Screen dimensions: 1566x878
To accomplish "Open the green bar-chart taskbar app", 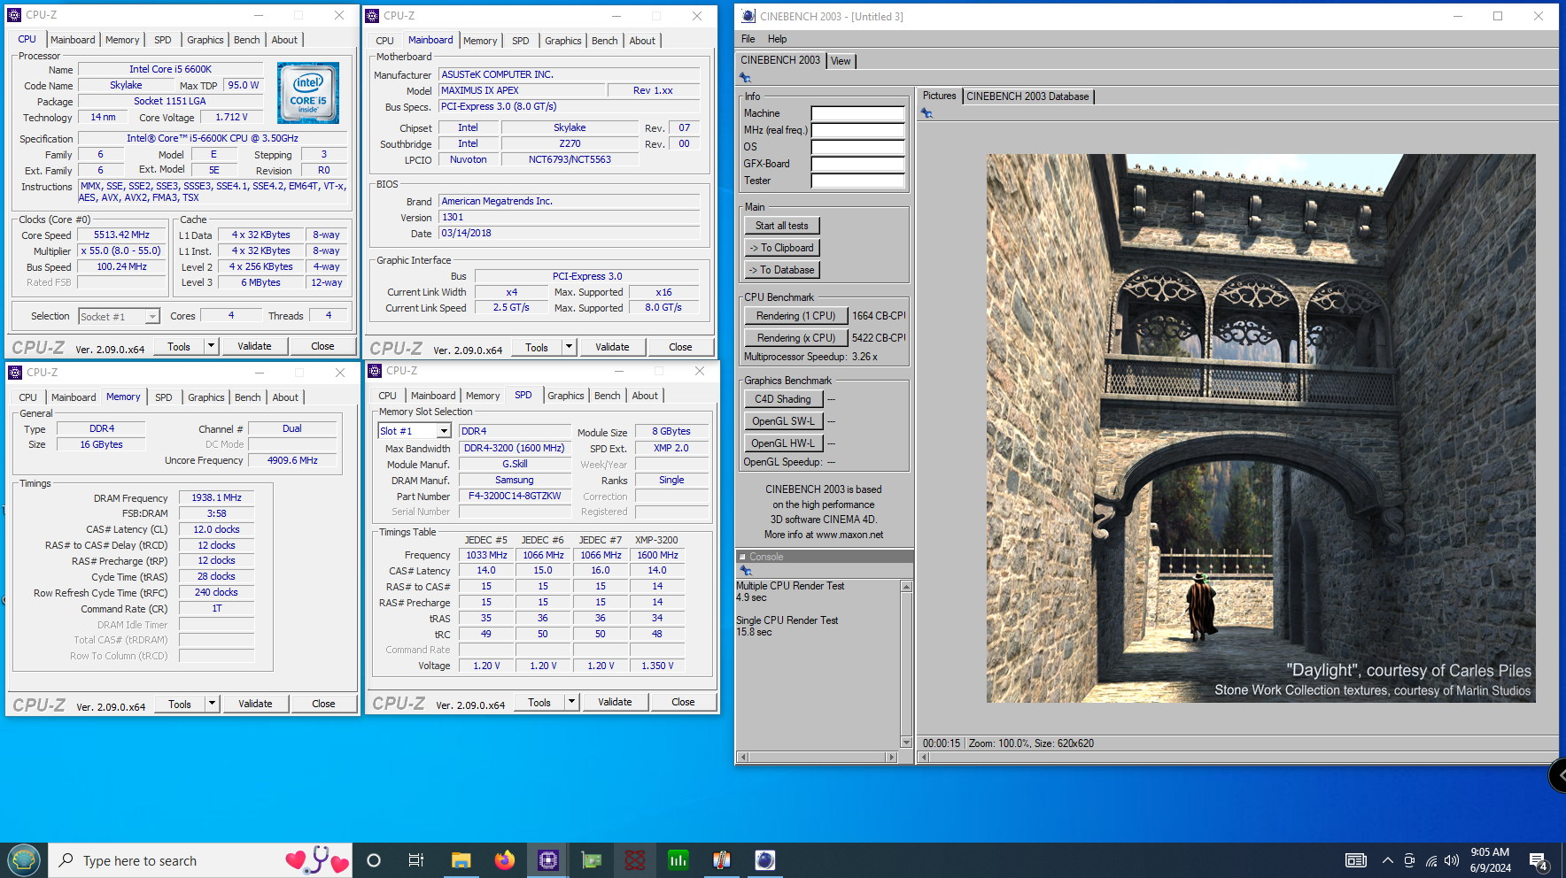I will click(x=678, y=860).
